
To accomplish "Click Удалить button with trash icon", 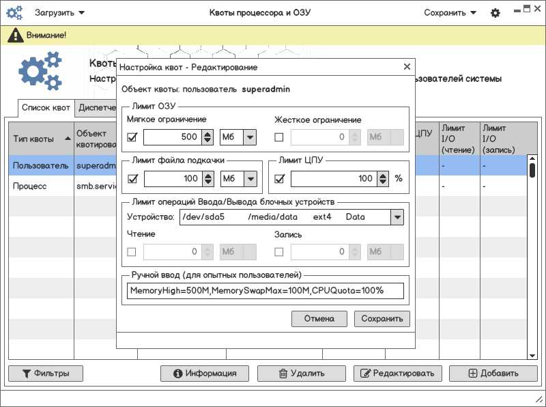I will pos(301,374).
